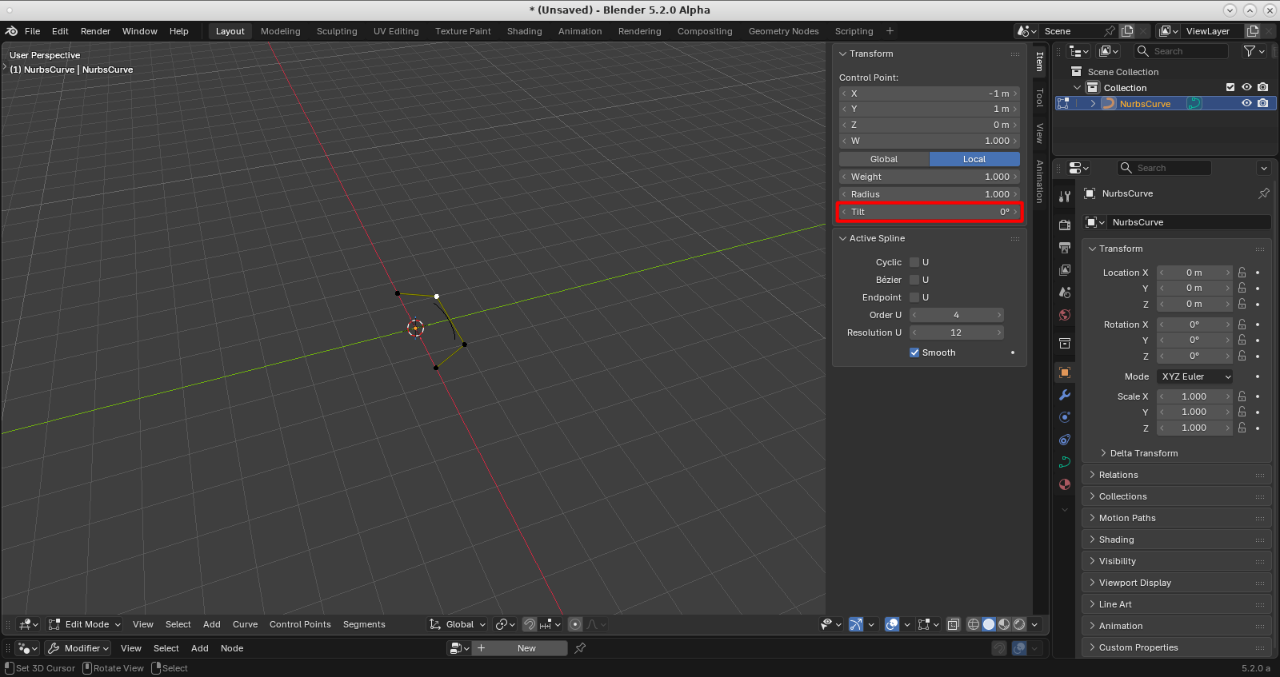Adjust the Radius value field

click(x=930, y=194)
